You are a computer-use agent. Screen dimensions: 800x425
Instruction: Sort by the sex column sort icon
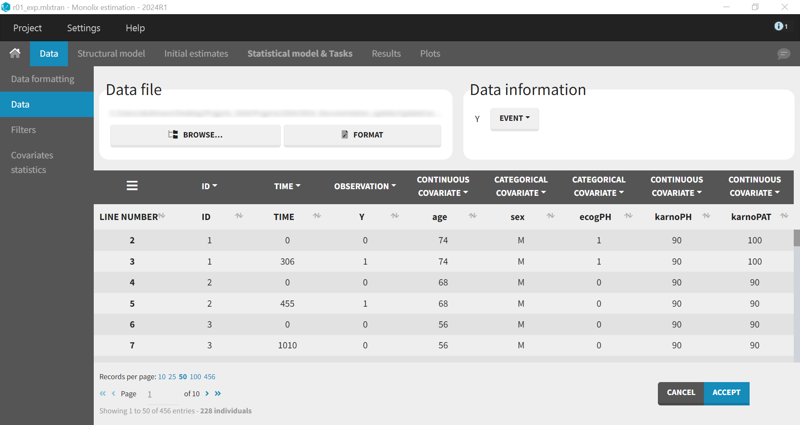[550, 216]
